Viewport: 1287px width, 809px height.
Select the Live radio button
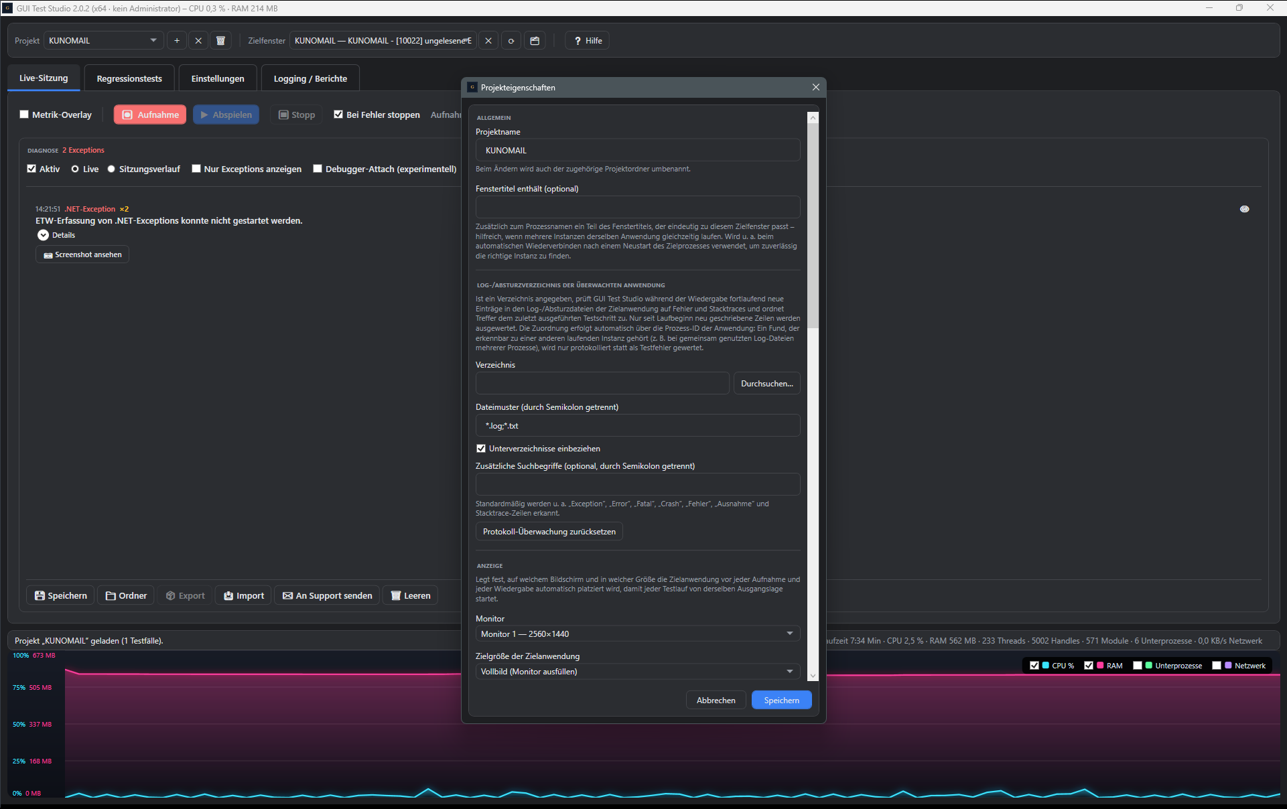(75, 169)
